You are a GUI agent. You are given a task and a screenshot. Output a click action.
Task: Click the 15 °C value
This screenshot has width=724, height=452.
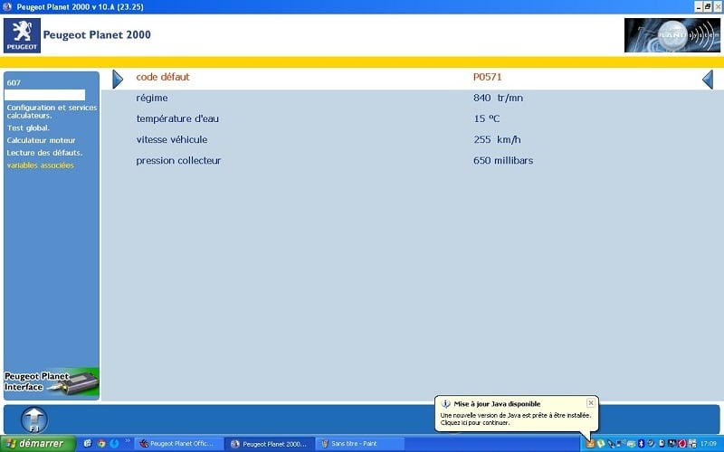[486, 118]
